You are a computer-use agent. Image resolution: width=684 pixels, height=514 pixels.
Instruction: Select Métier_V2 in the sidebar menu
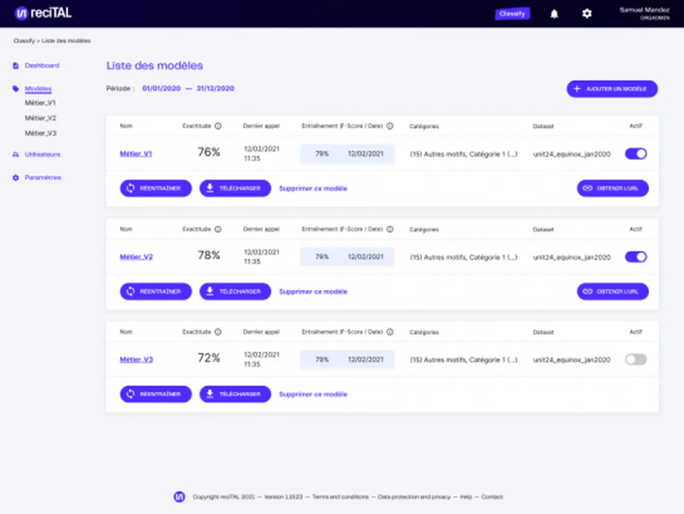(40, 118)
